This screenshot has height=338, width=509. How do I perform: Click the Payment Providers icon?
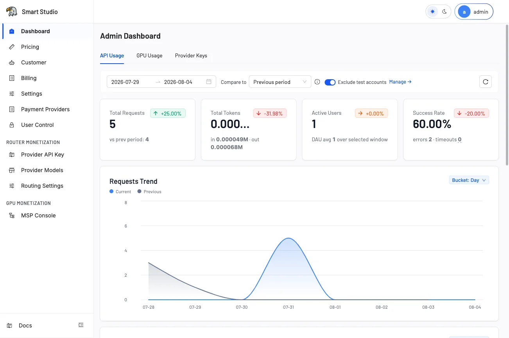coord(12,109)
